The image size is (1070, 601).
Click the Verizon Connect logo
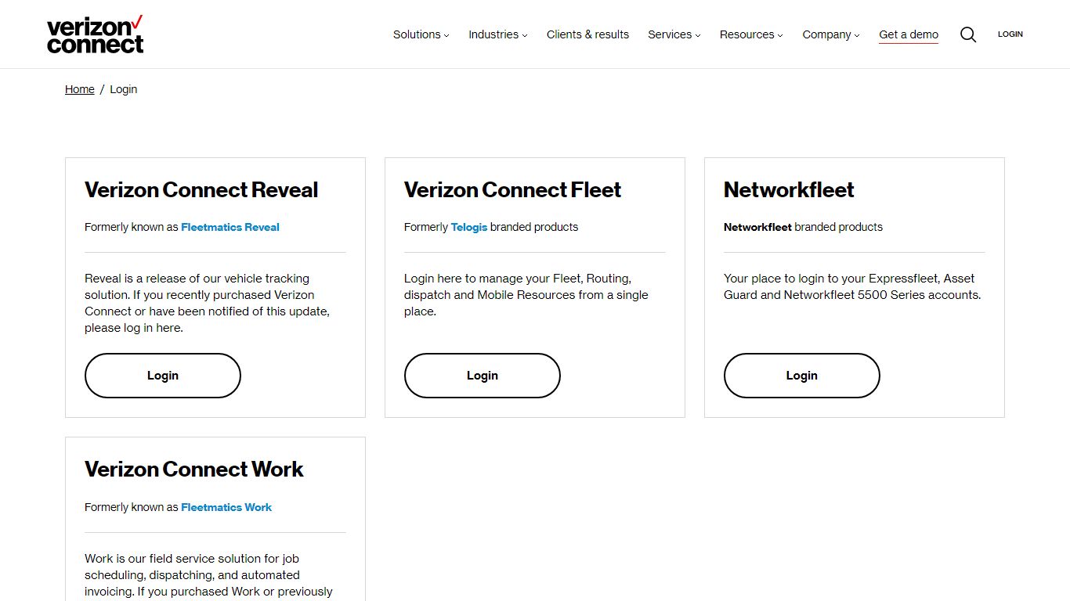[96, 34]
